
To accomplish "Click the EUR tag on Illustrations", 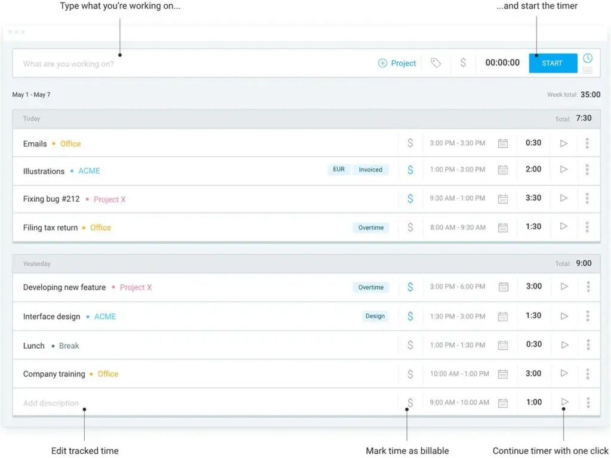I will [339, 170].
